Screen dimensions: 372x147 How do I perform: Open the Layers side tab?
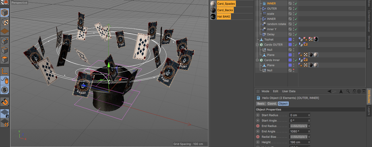click(x=369, y=110)
